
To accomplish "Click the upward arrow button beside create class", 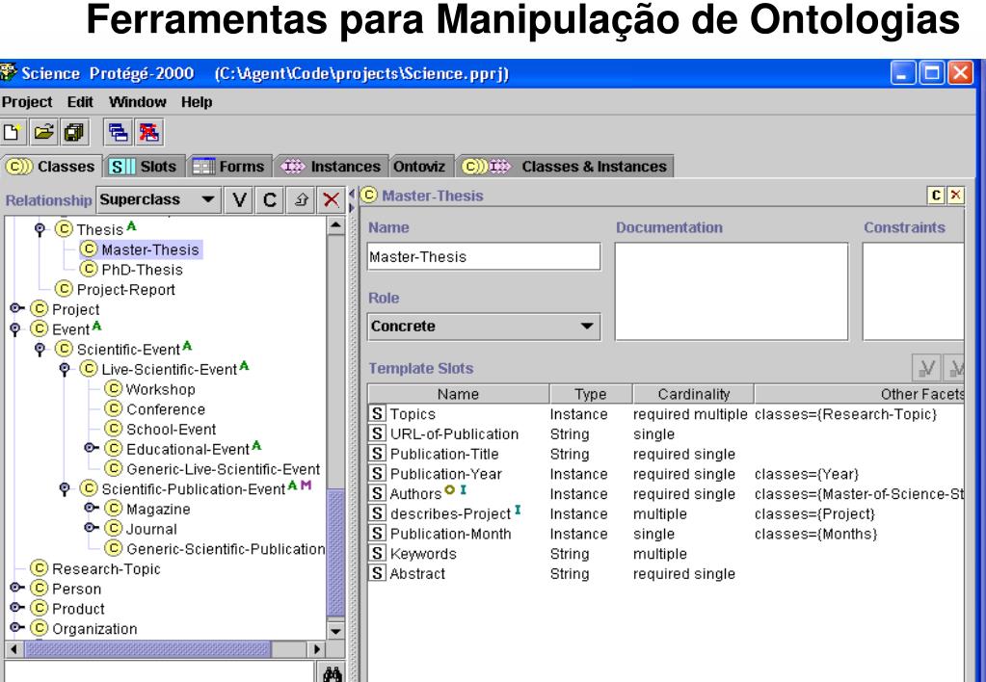I will click(x=301, y=200).
